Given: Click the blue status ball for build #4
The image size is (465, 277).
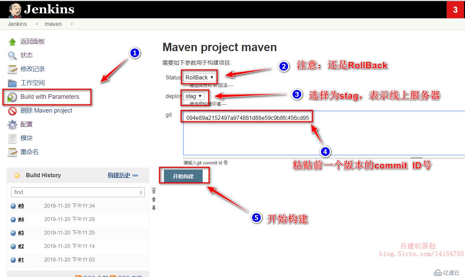Looking at the screenshot, I should coord(13,219).
